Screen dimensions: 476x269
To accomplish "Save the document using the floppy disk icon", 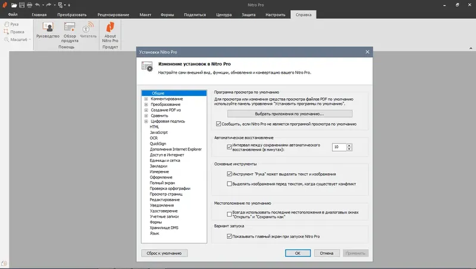I will point(22,5).
